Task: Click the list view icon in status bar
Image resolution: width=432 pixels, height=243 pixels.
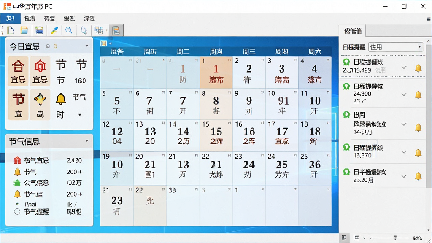Action: pyautogui.click(x=356, y=238)
